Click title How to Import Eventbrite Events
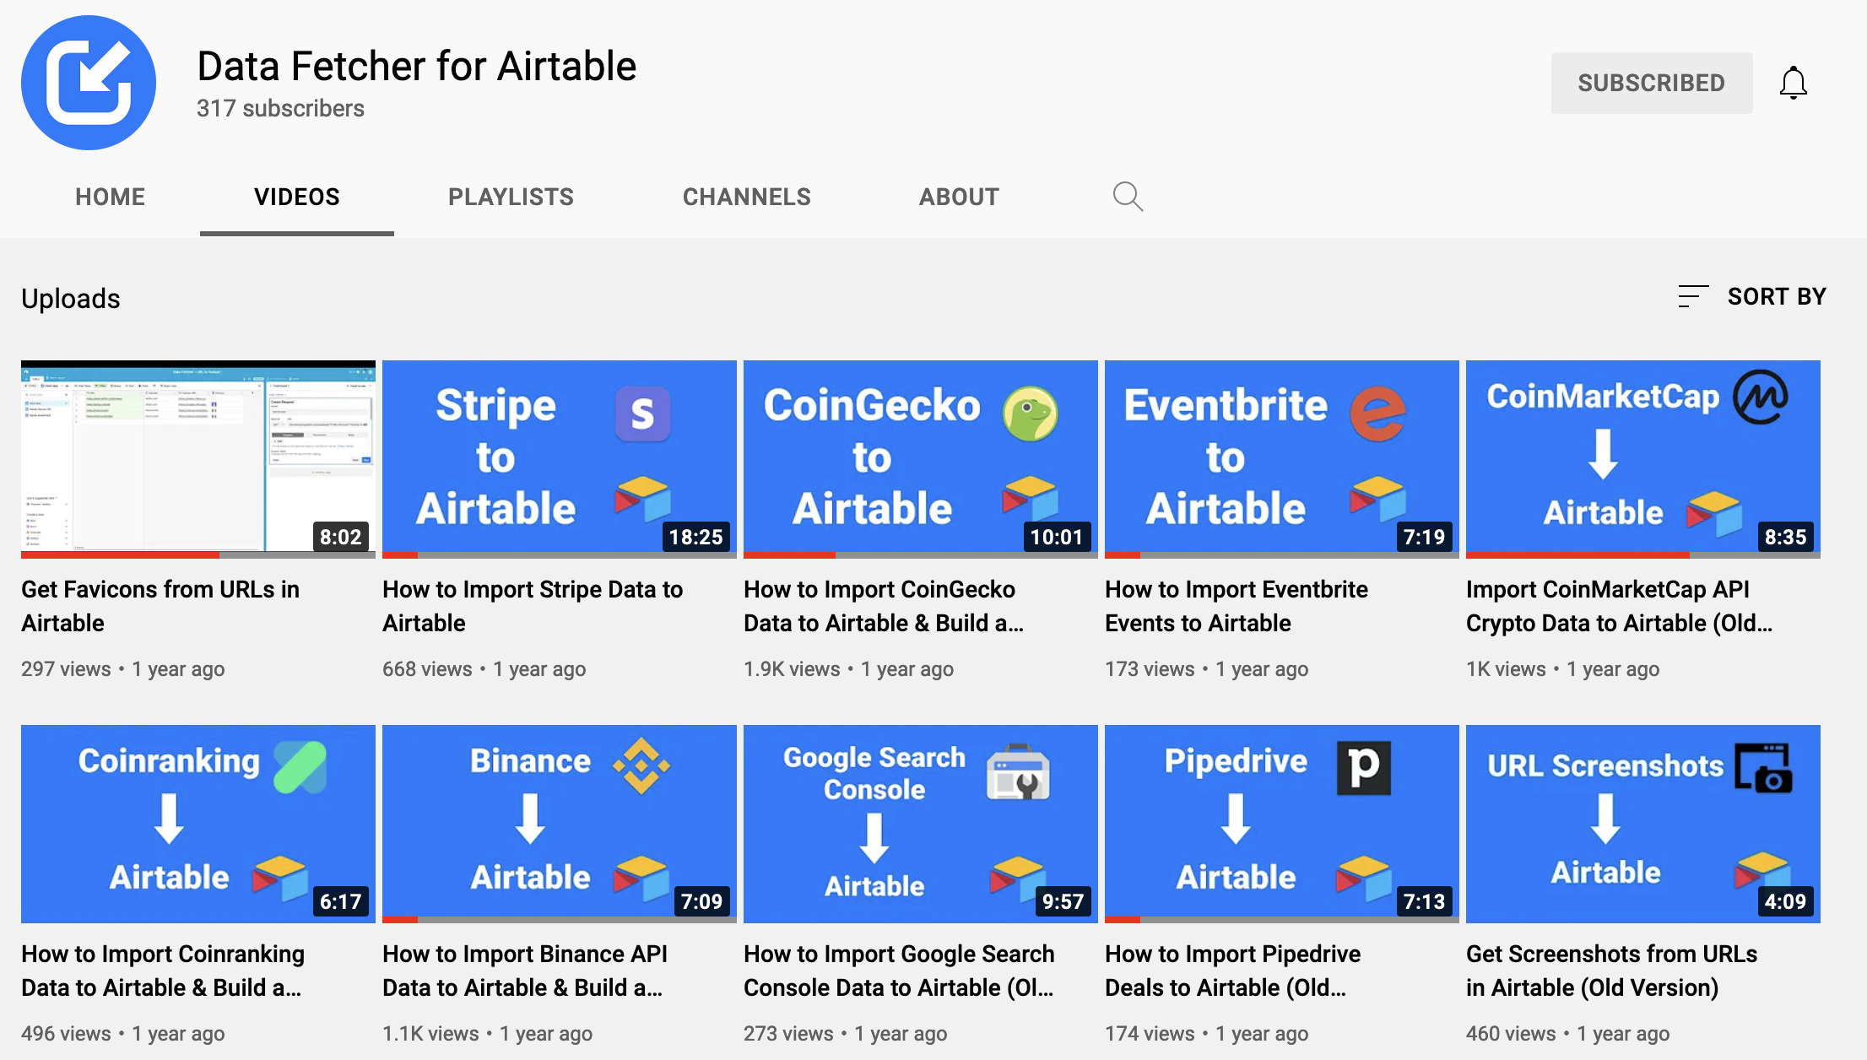1867x1060 pixels. pos(1237,606)
